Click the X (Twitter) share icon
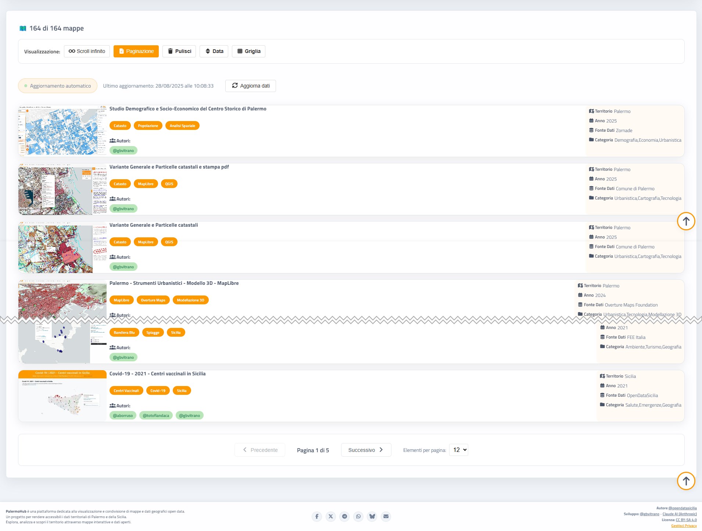Viewport: 702px width, 531px height. coord(330,516)
